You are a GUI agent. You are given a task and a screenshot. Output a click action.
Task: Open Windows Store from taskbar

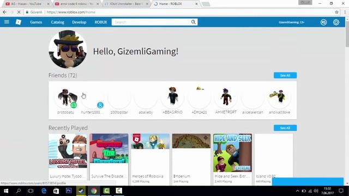click(56, 191)
